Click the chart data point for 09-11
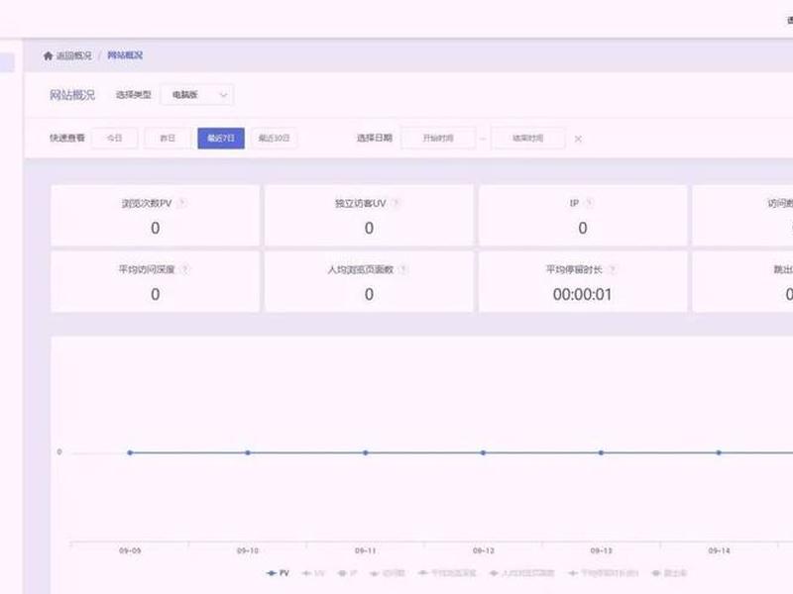This screenshot has width=793, height=594. (x=365, y=452)
